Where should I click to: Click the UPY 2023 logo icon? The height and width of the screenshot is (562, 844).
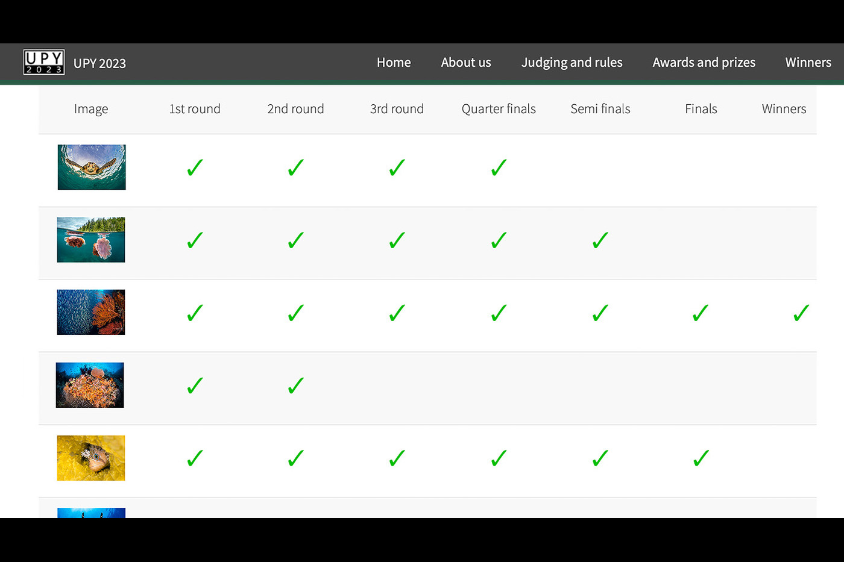coord(44,62)
